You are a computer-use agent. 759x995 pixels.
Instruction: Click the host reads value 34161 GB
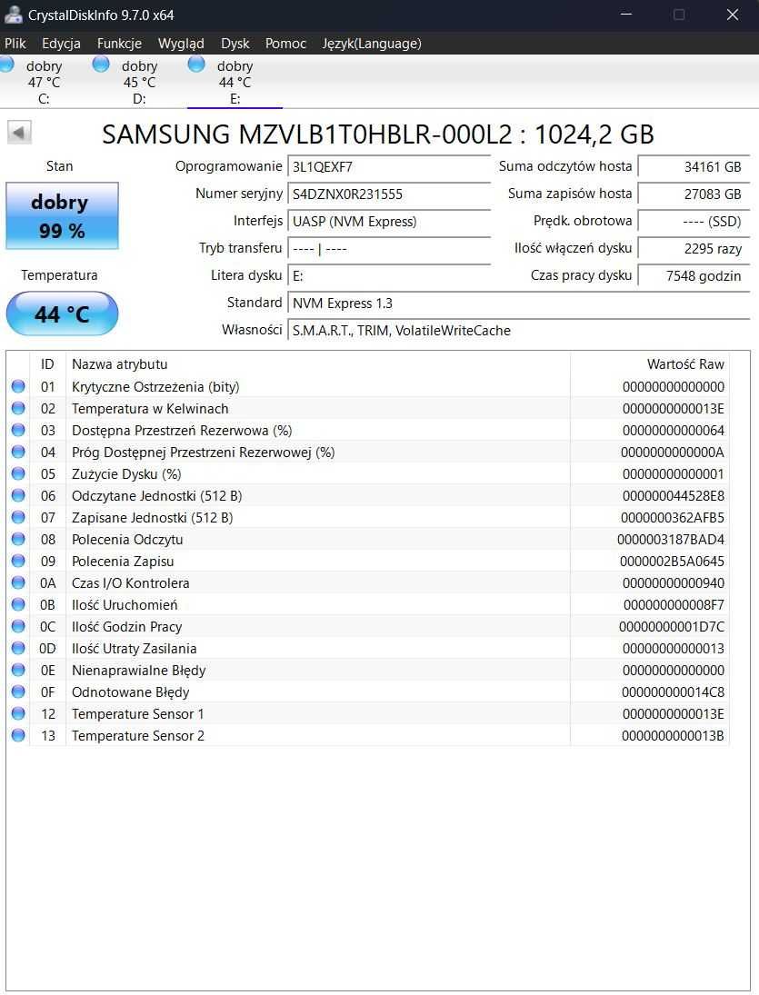pos(694,167)
